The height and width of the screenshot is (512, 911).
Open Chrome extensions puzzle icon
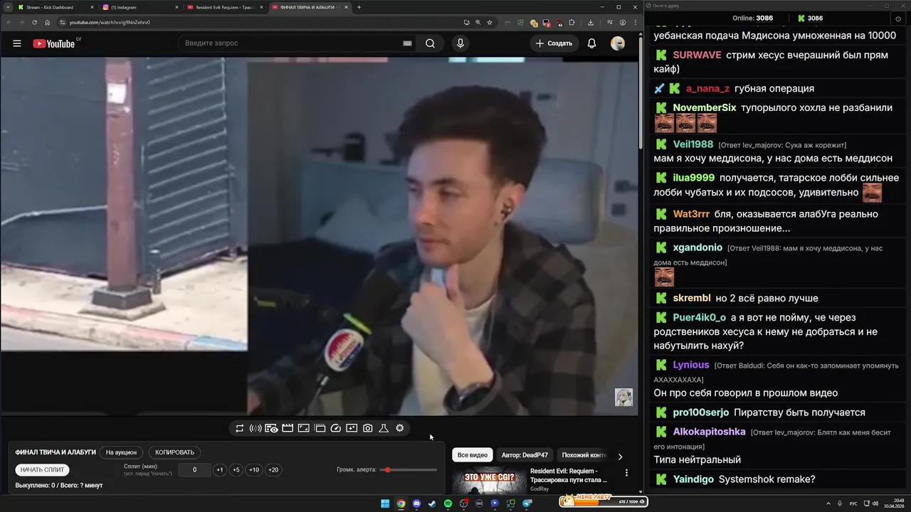tap(572, 22)
